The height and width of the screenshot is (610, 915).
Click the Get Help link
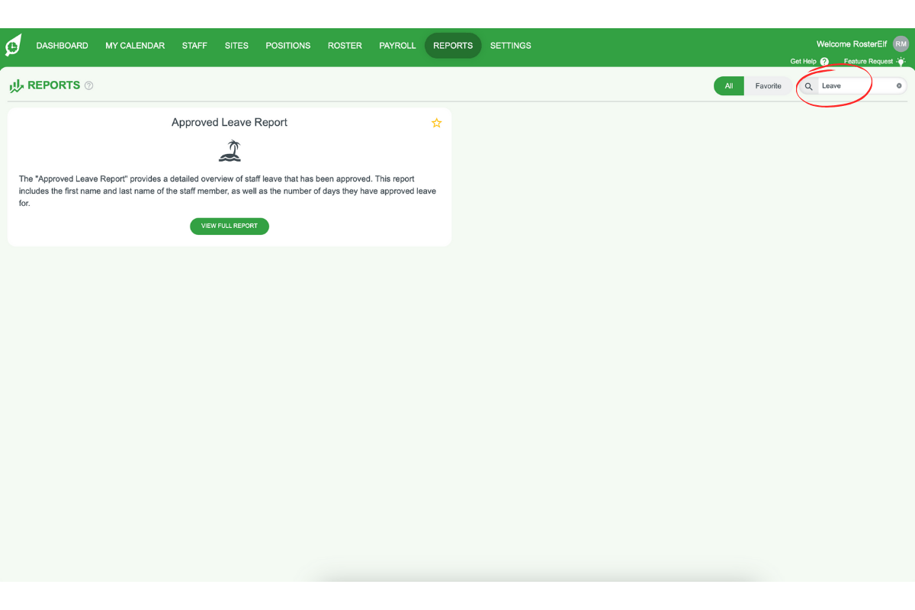pos(803,62)
